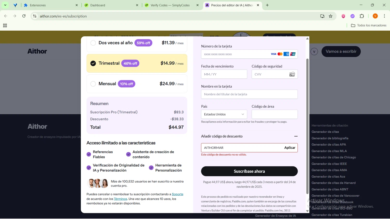This screenshot has width=390, height=219.
Task: Close the Extensiones tab
Action: pos(76,5)
